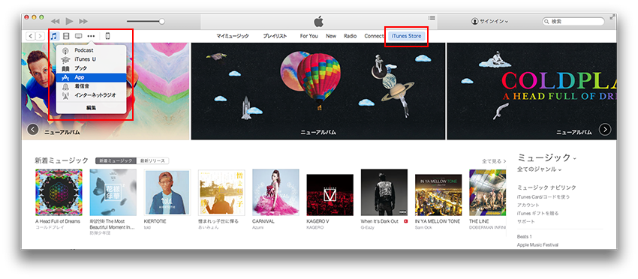The image size is (638, 279).
Task: Expand the 全てのジャンル dropdown
Action: pos(539,169)
